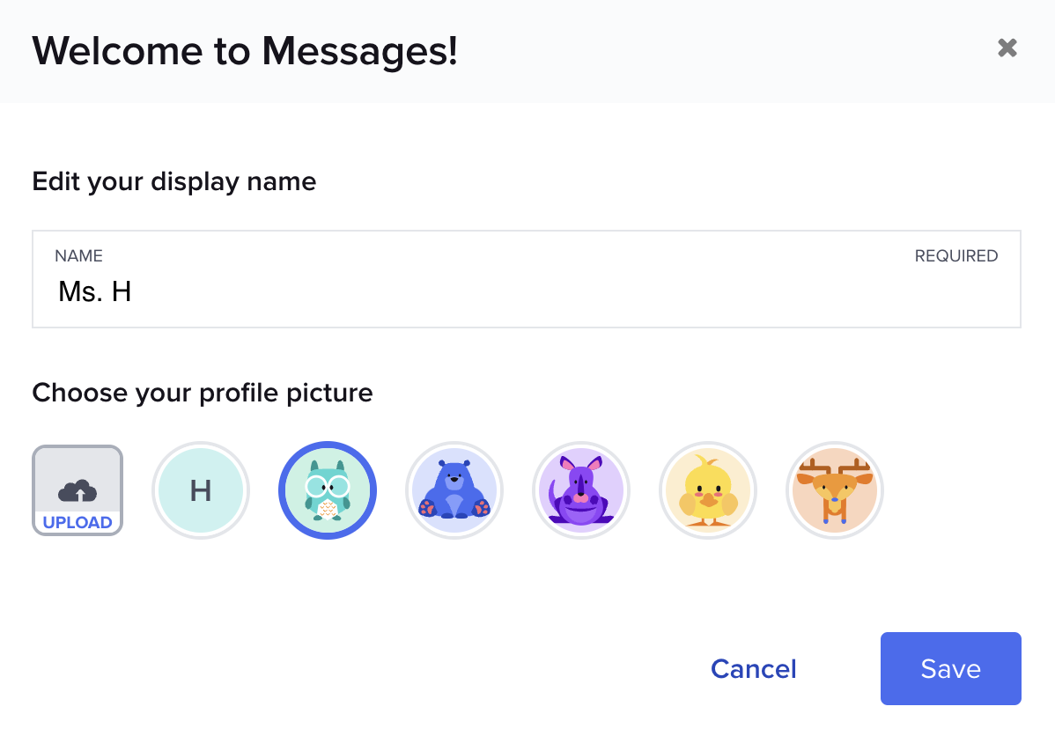Viewport: 1055px width, 736px height.
Task: Click the deer avatar thumbnail
Action: [835, 489]
